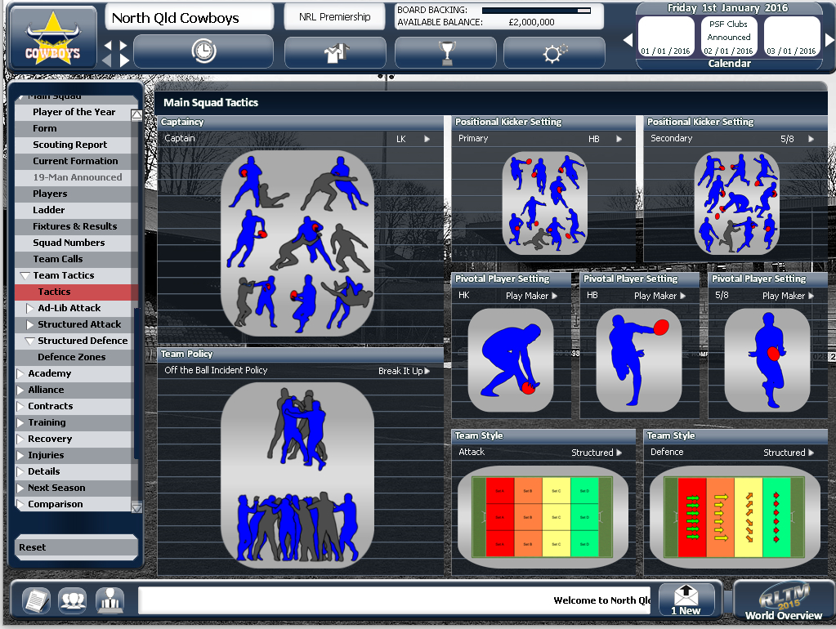Click the Board Backing progress bar

point(535,9)
